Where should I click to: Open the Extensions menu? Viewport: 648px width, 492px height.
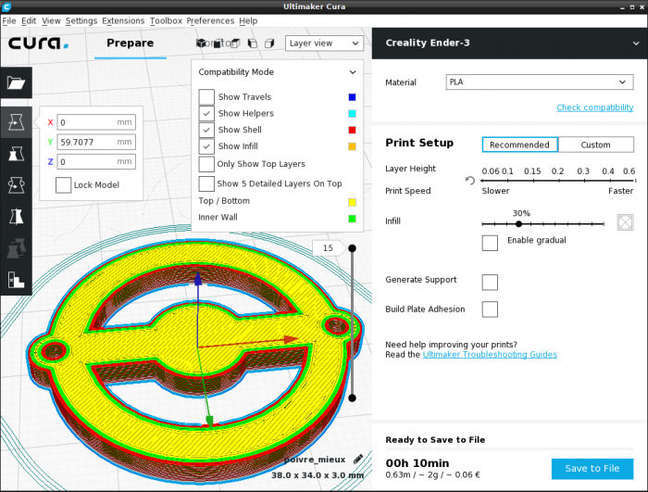(x=123, y=20)
